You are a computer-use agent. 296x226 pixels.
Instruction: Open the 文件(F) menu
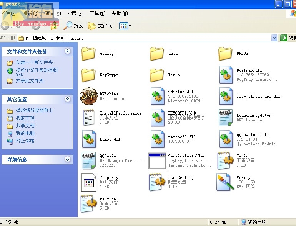[x=8, y=13]
